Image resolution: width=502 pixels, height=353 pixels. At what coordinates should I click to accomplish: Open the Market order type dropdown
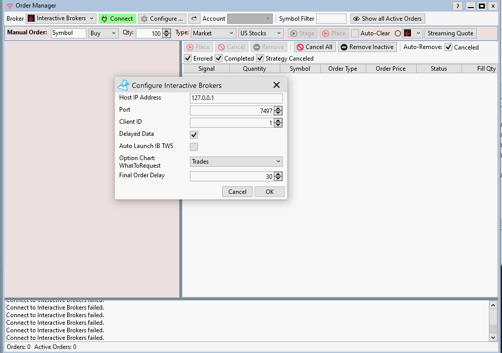[x=213, y=33]
